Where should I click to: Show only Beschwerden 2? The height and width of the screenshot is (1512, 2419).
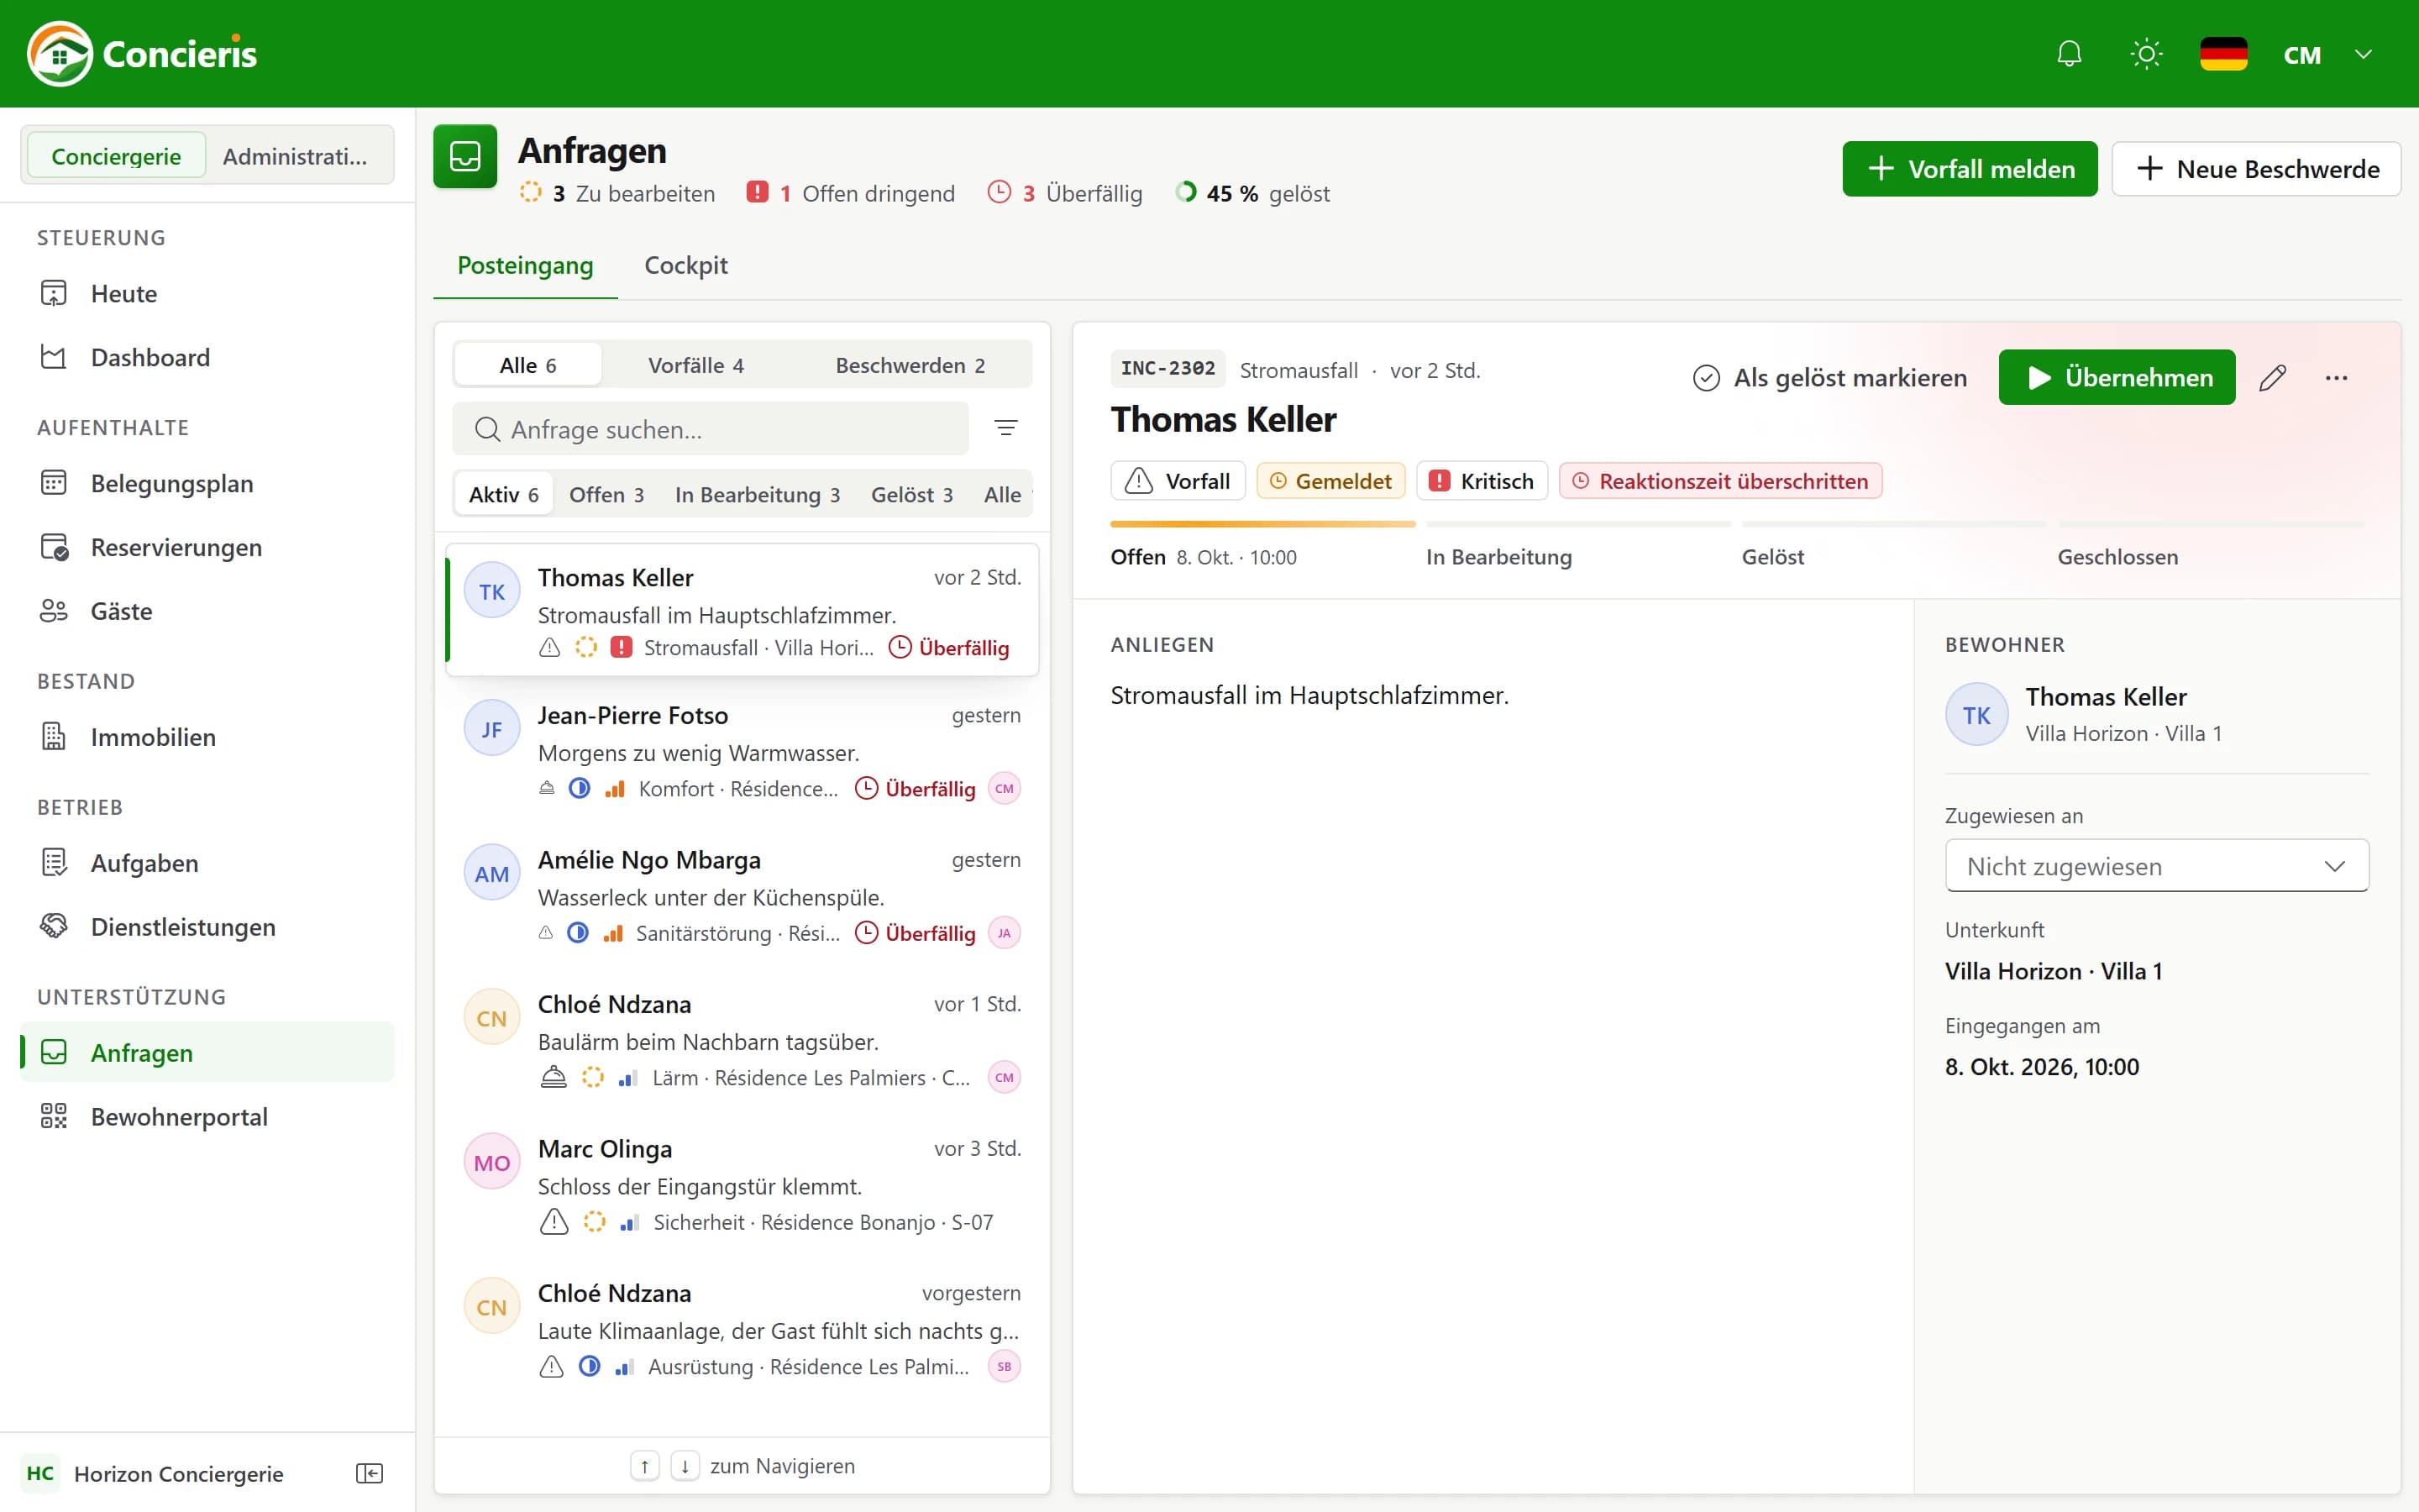[910, 365]
